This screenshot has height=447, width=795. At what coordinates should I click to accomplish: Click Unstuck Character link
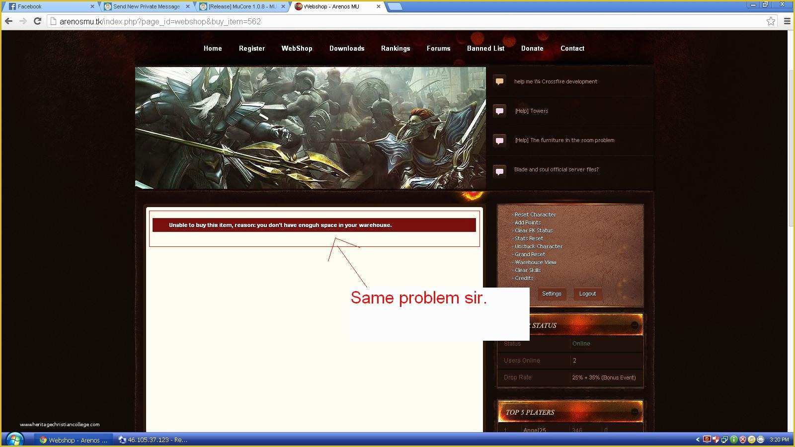538,246
